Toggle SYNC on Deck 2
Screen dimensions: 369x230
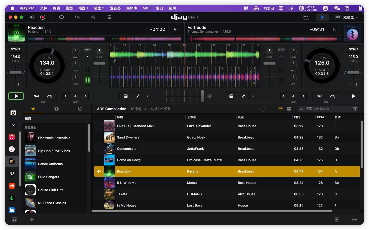tap(353, 49)
